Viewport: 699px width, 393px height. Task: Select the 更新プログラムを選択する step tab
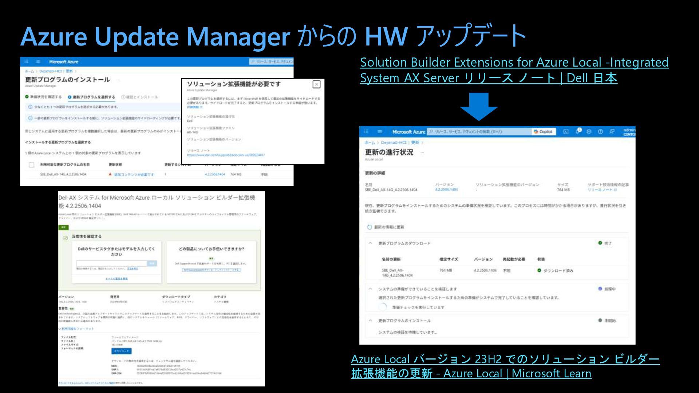click(x=91, y=97)
